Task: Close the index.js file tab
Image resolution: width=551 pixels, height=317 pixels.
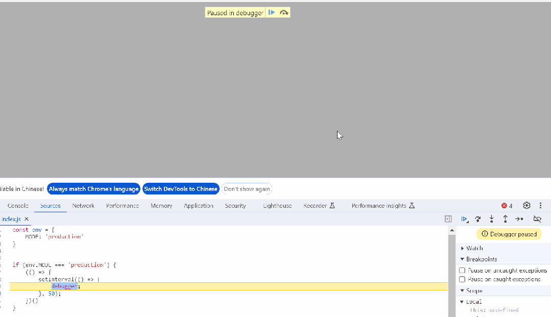Action: pos(27,219)
